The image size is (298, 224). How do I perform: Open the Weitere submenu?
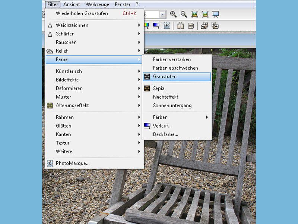pos(94,152)
